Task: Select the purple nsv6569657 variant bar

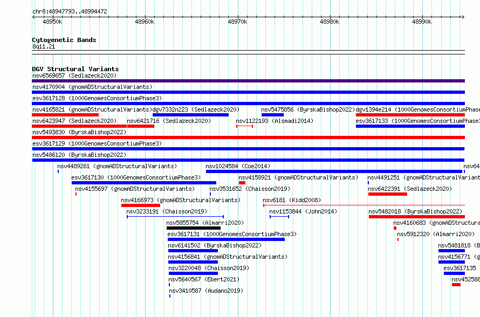Action: tap(248, 81)
